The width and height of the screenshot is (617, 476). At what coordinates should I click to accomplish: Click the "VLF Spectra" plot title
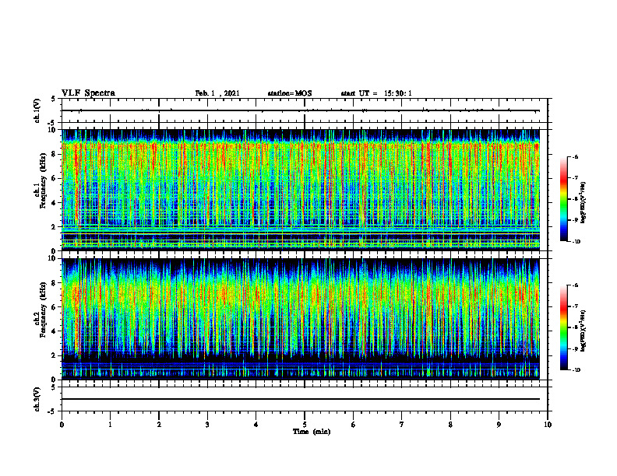click(88, 93)
